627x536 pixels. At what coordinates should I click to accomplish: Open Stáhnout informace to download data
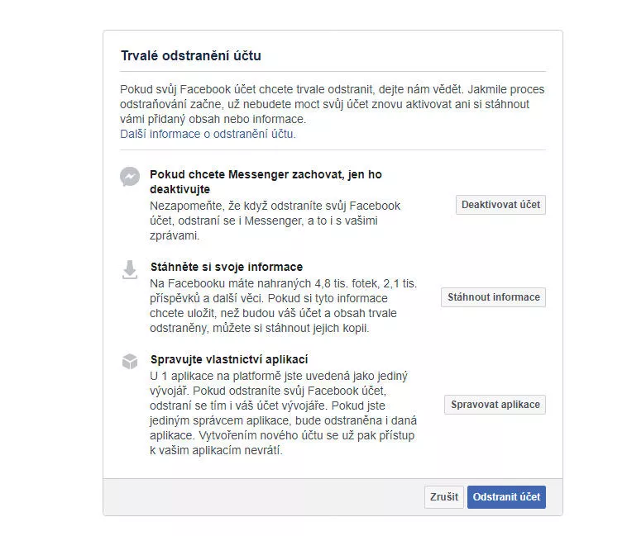(494, 297)
